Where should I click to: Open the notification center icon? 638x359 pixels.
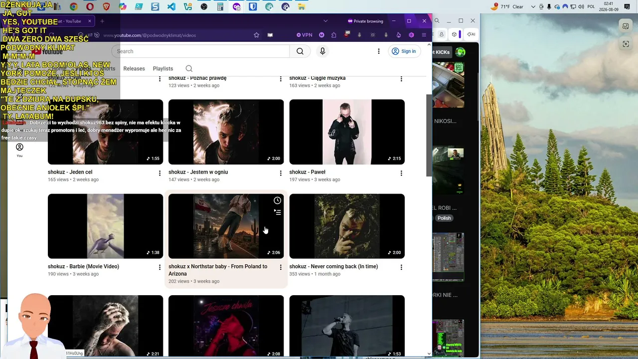click(x=627, y=6)
